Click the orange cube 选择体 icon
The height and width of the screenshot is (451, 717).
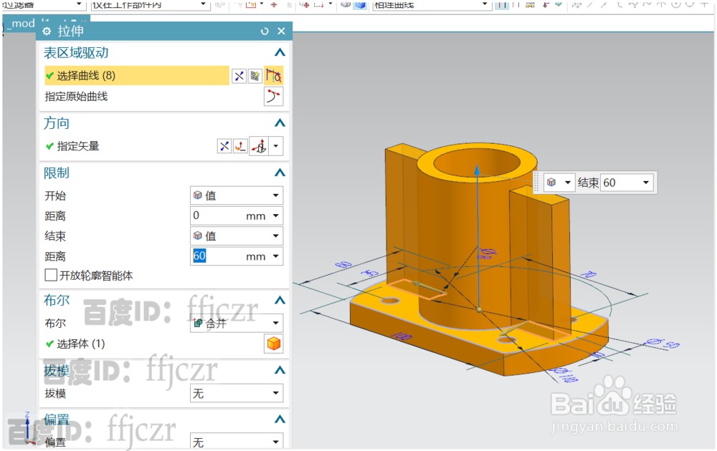[273, 344]
